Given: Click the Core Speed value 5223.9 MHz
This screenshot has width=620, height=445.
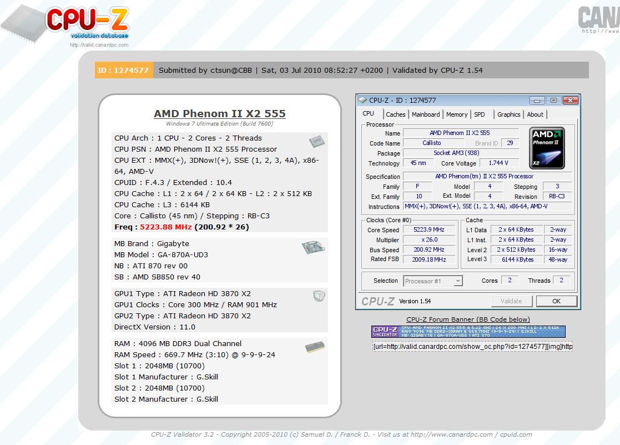Looking at the screenshot, I should pyautogui.click(x=429, y=229).
